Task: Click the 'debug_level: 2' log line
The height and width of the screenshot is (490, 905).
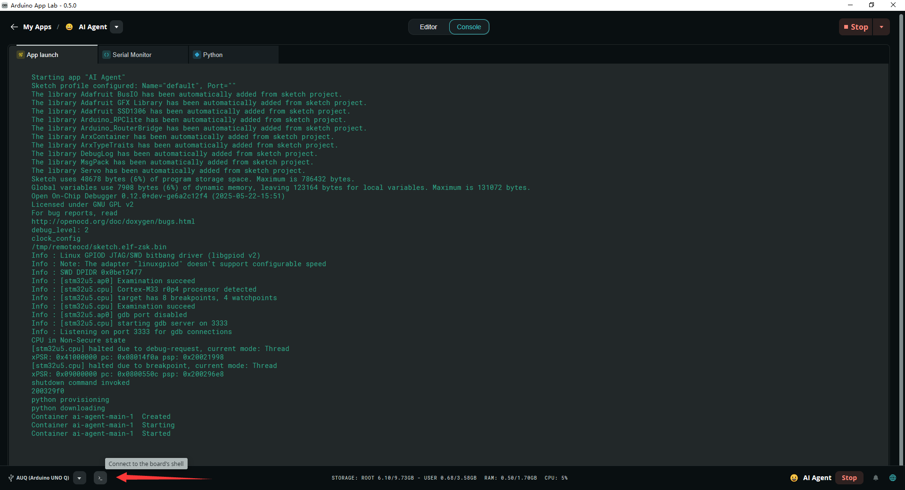Action: [60, 230]
